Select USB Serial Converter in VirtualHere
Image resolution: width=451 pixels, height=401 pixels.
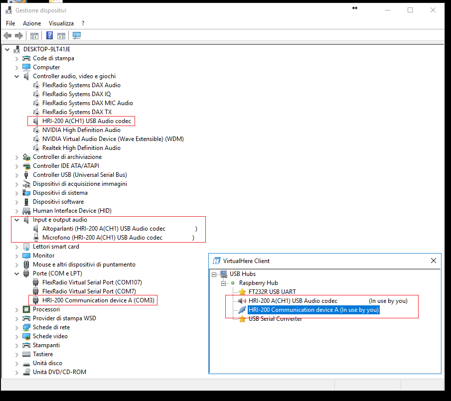pos(275,319)
